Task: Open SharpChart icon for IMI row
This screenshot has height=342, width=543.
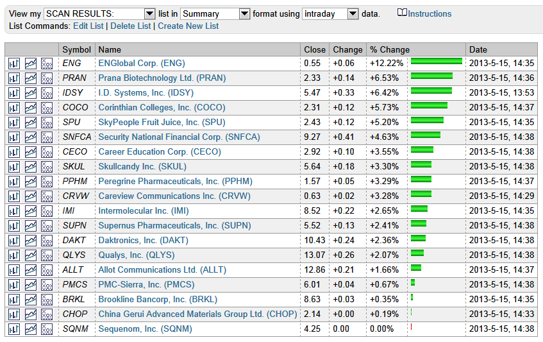Action: pyautogui.click(x=14, y=211)
